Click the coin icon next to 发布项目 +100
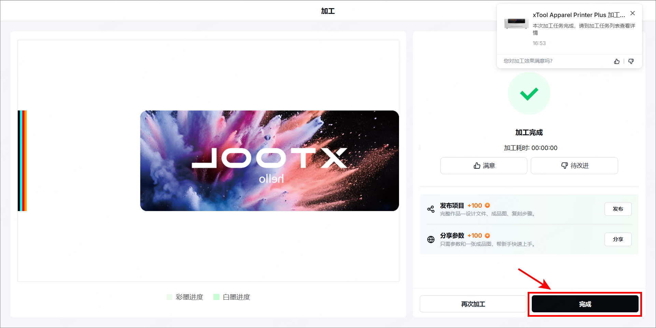This screenshot has height=328, width=656. click(x=487, y=205)
